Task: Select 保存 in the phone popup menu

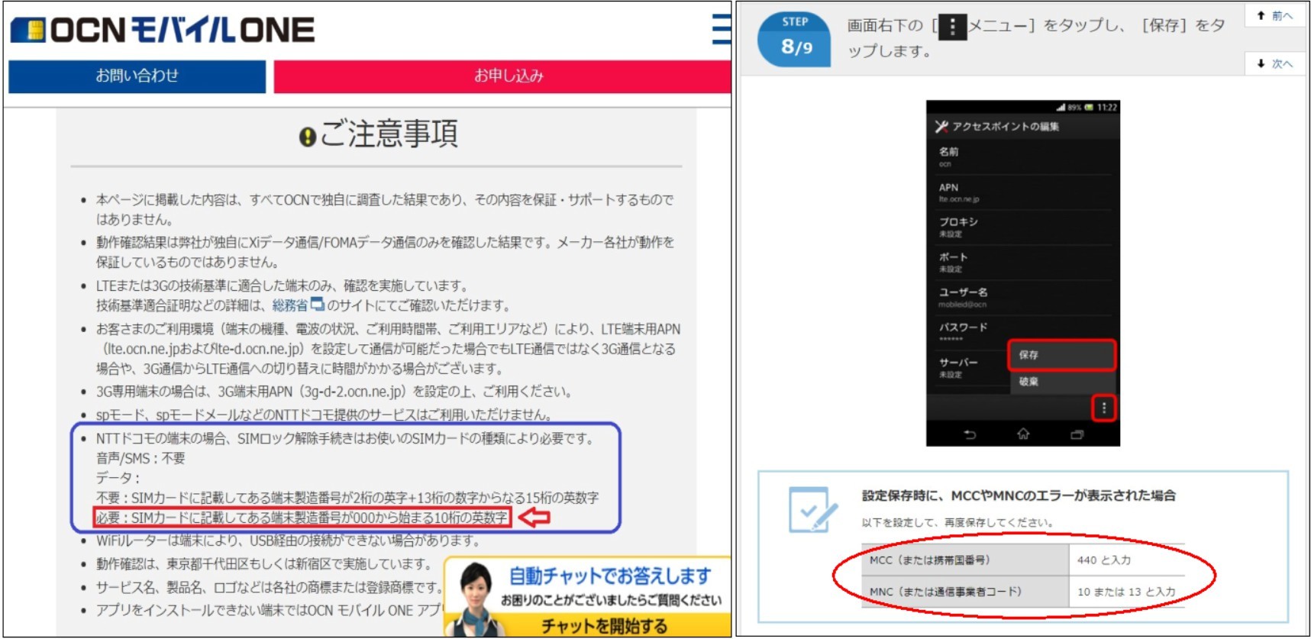Action: tap(1061, 355)
